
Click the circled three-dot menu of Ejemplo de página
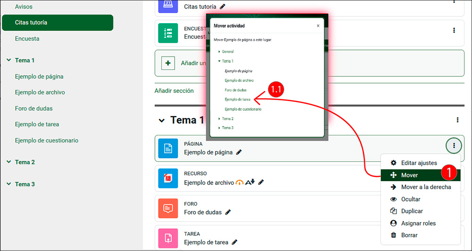pyautogui.click(x=454, y=146)
